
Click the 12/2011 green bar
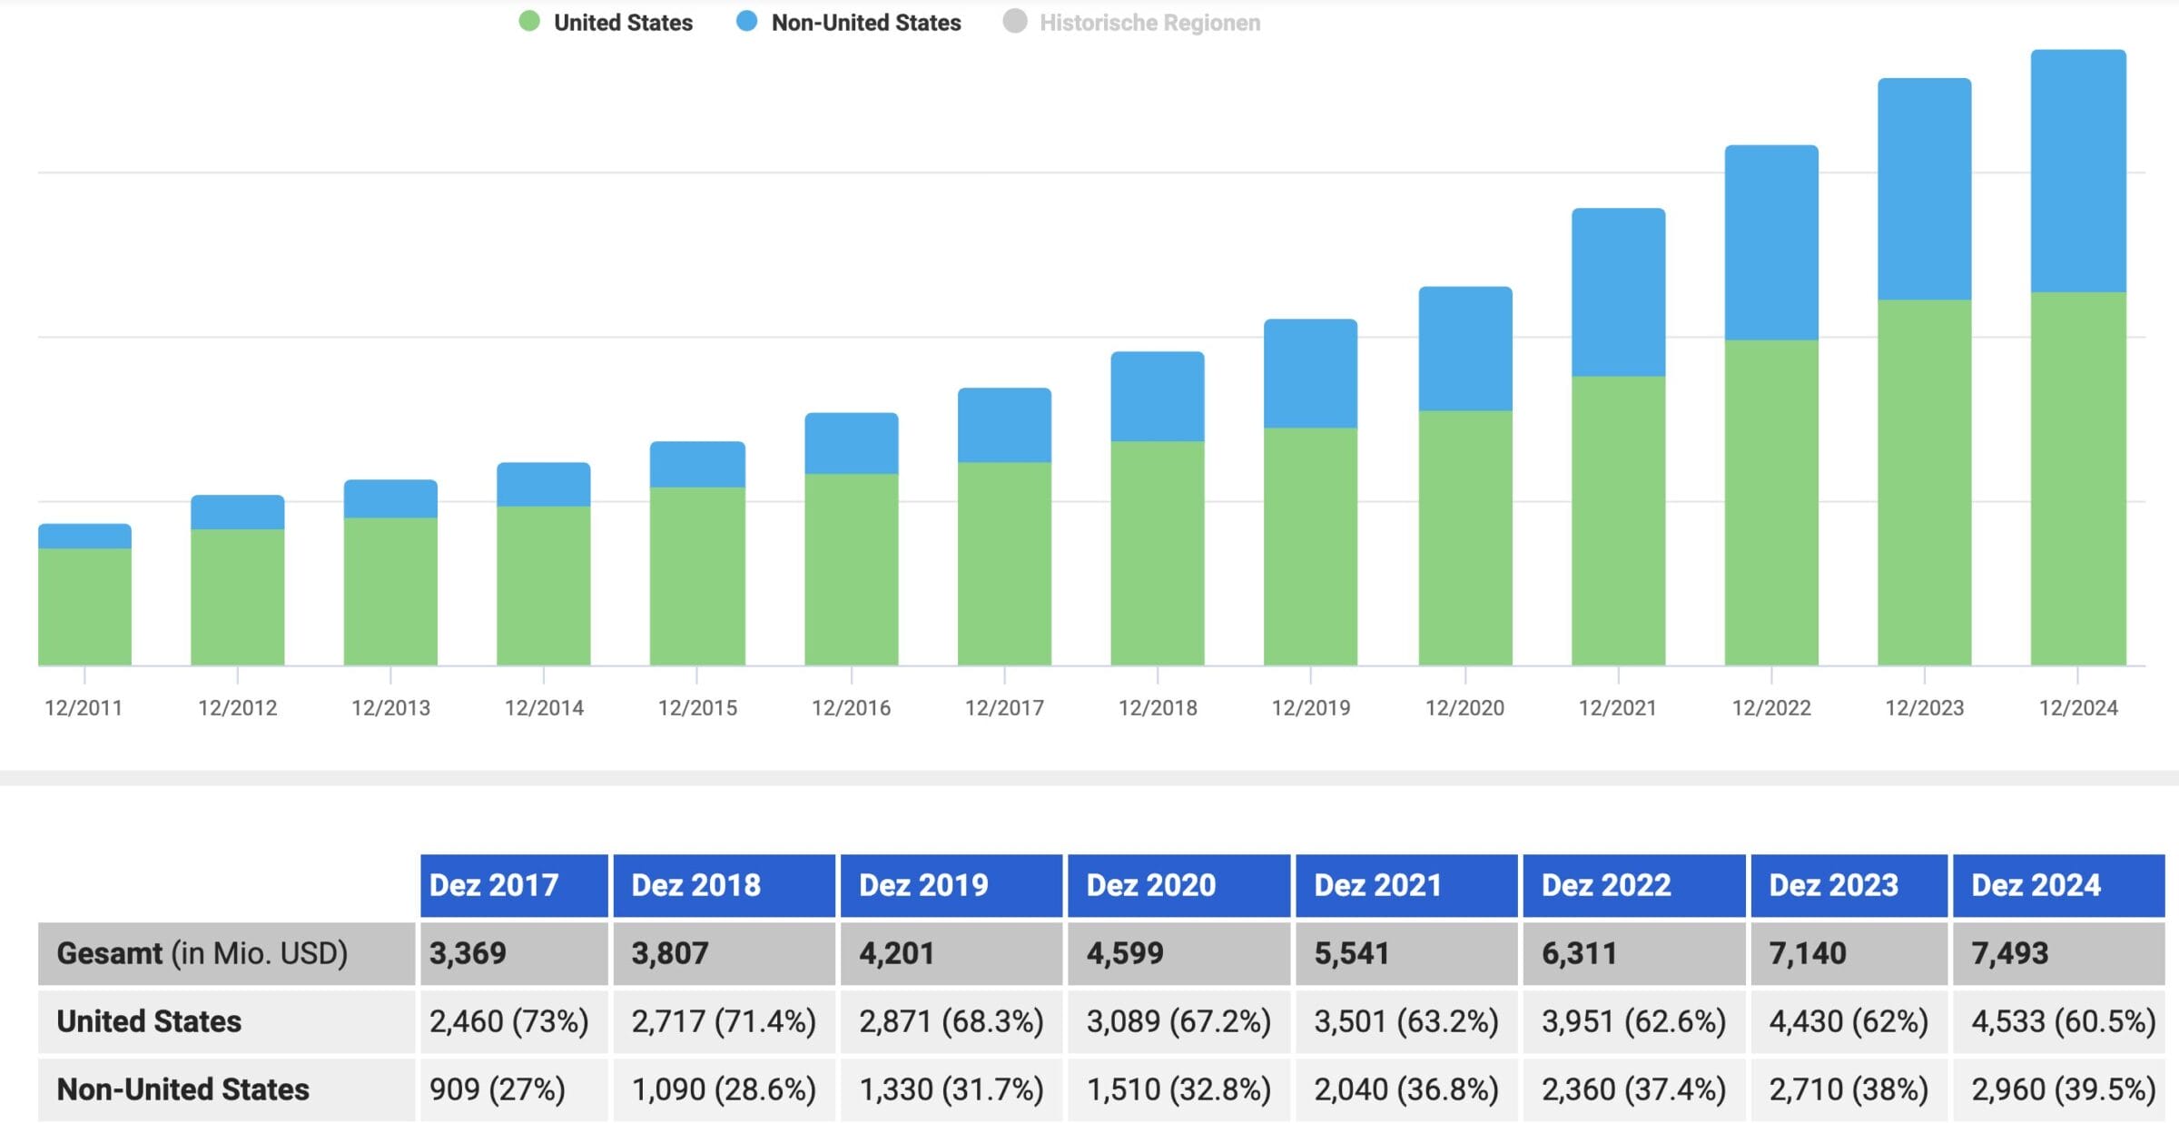[84, 606]
